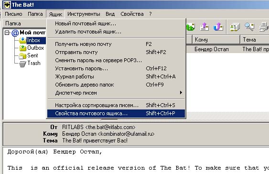Screen dimensions: 269x174
Task: Sort messages by Кому column
Action: point(216,40)
